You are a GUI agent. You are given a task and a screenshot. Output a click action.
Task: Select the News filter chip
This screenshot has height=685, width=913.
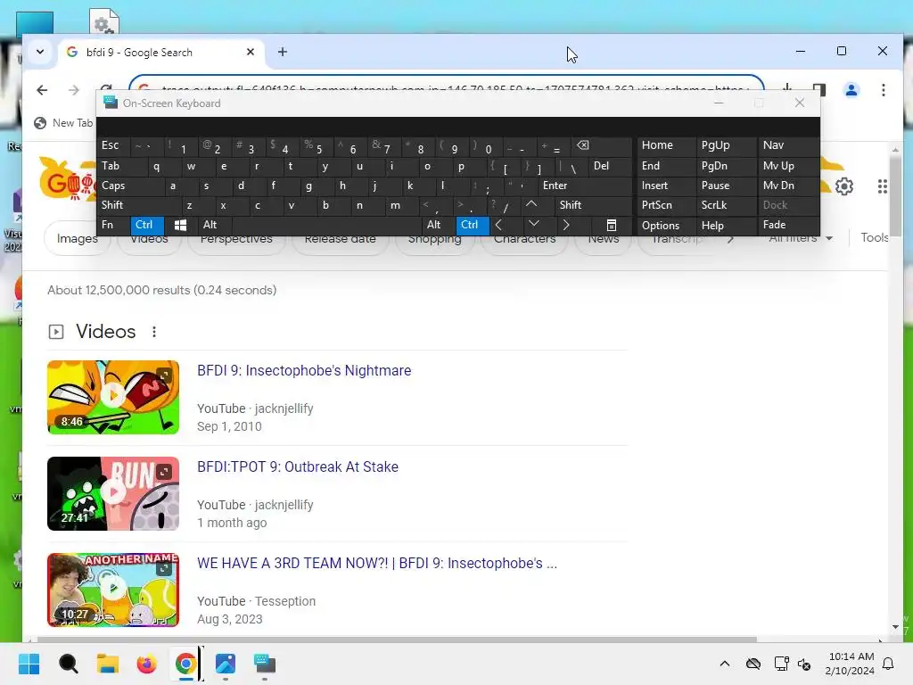(x=604, y=239)
